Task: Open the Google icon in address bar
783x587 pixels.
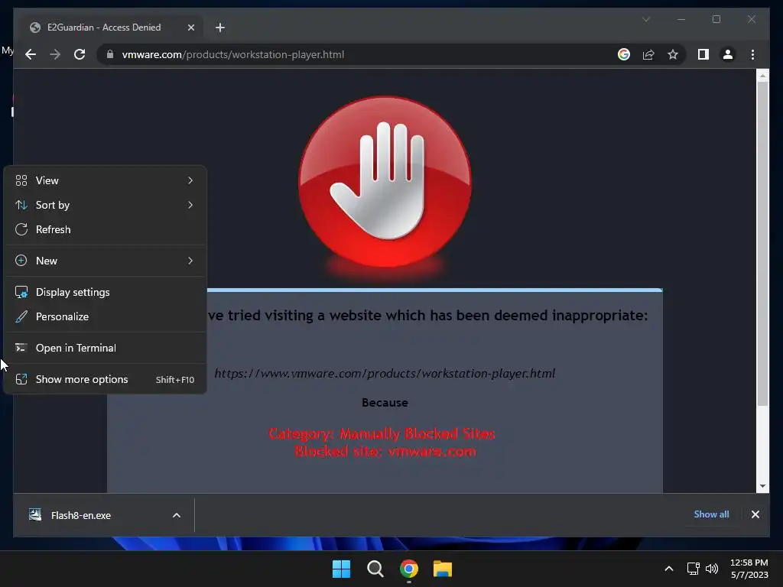Action: coord(624,54)
